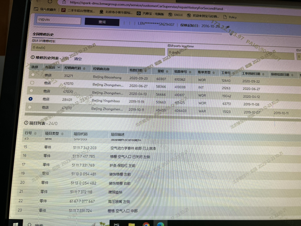Click the info icon beside 维修历史列表
This screenshot has height=226, width=301.
(32, 57)
